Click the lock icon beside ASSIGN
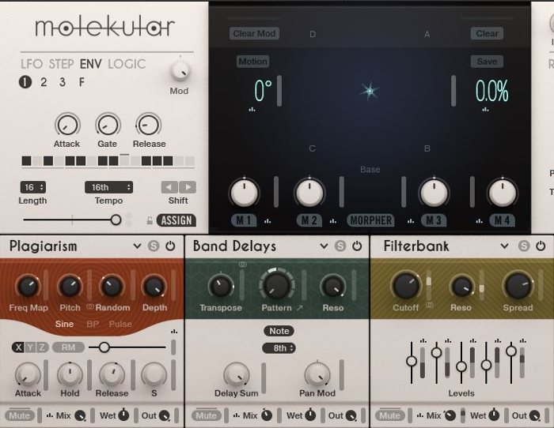The width and height of the screenshot is (554, 428). click(x=149, y=220)
